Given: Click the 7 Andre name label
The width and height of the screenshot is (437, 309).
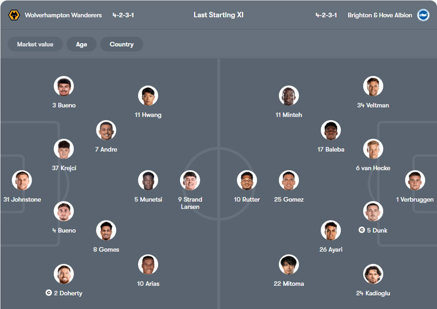Looking at the screenshot, I should point(106,149).
